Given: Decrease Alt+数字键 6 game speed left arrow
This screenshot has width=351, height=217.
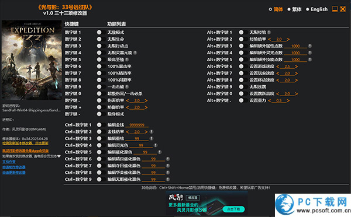Looking at the screenshot, I should point(277,66).
